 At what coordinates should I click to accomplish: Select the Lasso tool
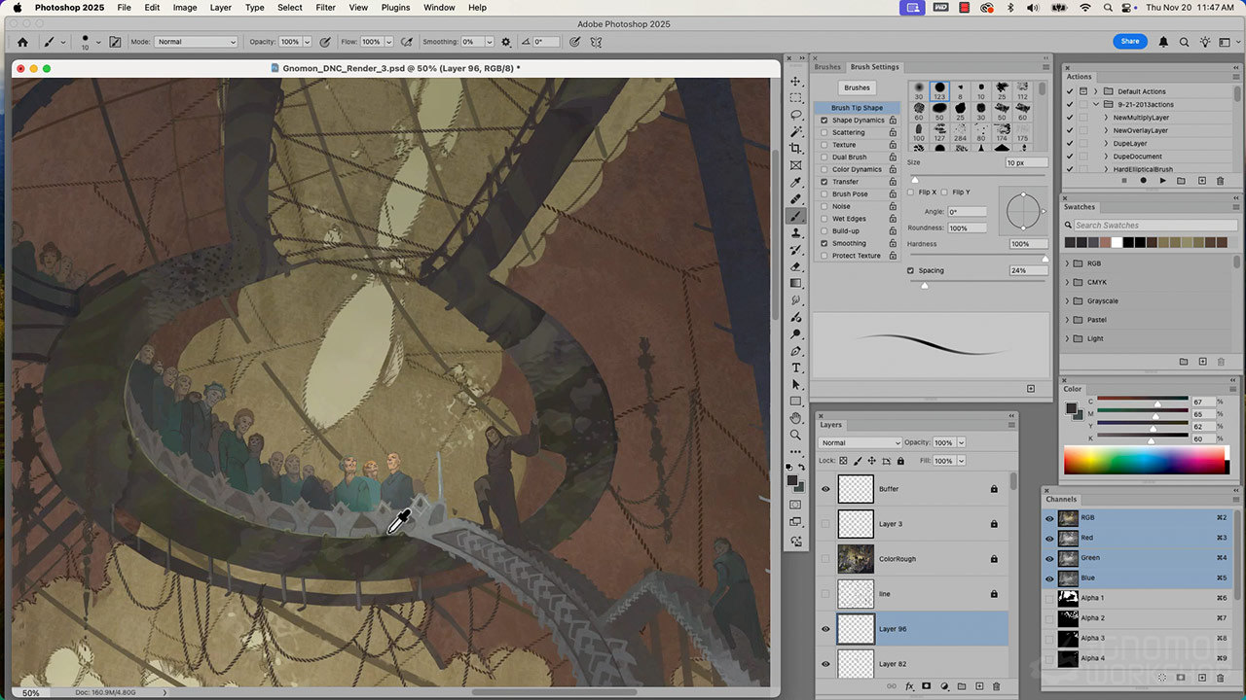796,115
